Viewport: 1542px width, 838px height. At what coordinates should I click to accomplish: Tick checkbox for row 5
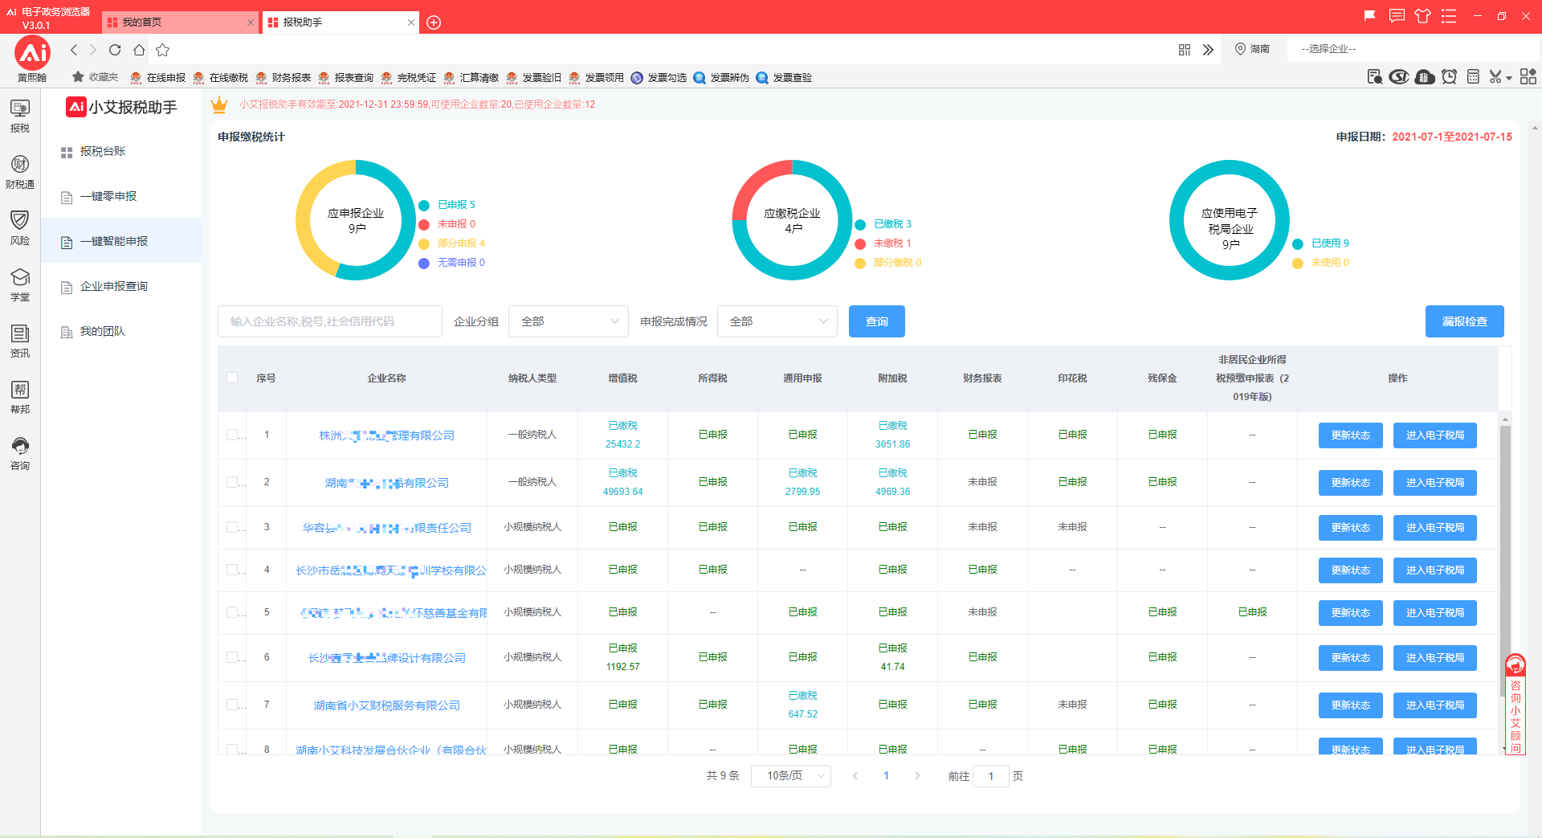click(232, 612)
